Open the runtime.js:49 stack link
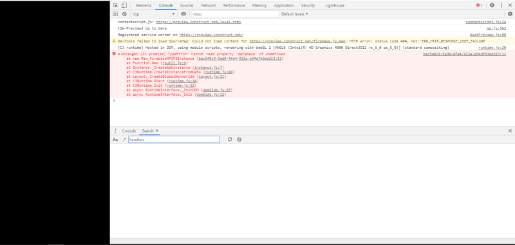This screenshot has height=245, width=515. click(x=219, y=72)
